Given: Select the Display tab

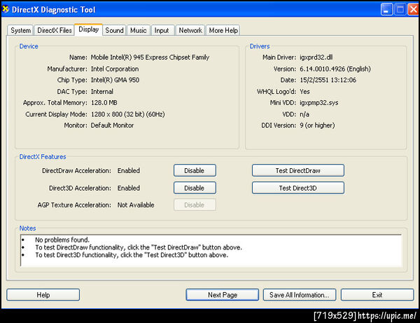Looking at the screenshot, I should coord(88,29).
